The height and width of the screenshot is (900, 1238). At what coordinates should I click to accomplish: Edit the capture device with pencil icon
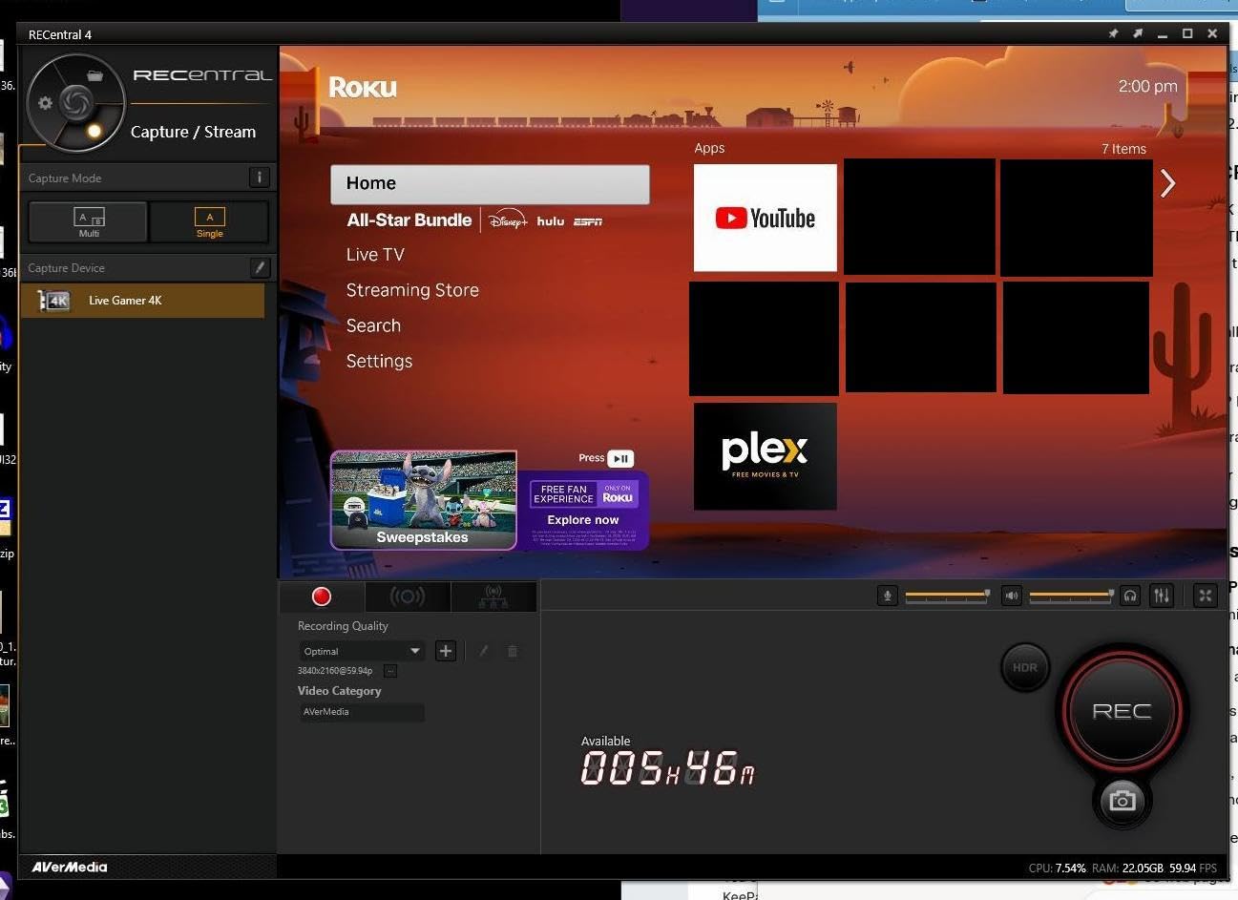click(259, 268)
